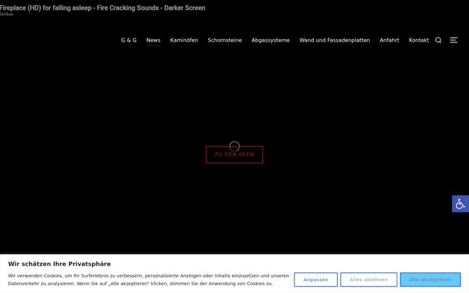Reject all cookies with Alles ablehnen
The width and height of the screenshot is (469, 293).
(x=369, y=279)
